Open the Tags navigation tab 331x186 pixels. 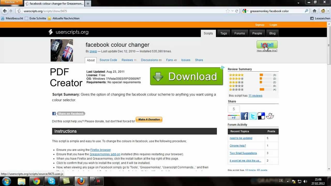(223, 33)
